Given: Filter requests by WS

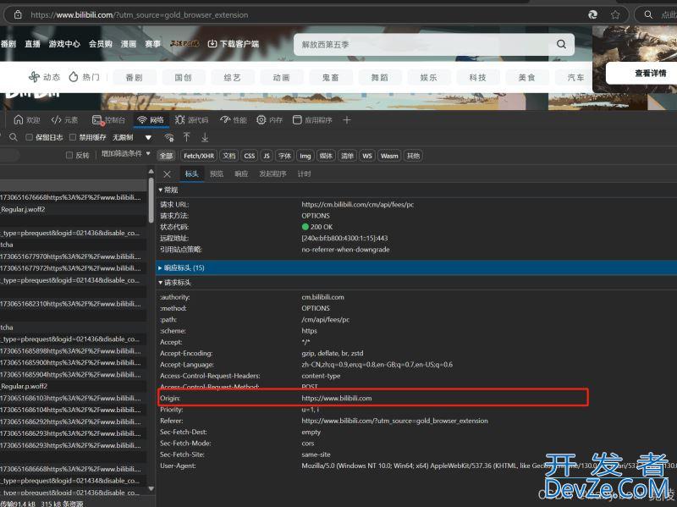Looking at the screenshot, I should click(367, 156).
